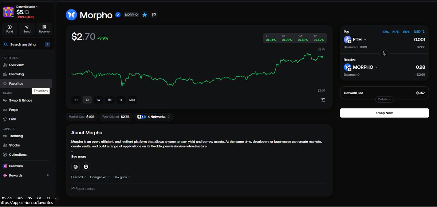Screen dimensions: 437x207
Task: Click the Market Cap $1.9B chip
Action: (82, 117)
